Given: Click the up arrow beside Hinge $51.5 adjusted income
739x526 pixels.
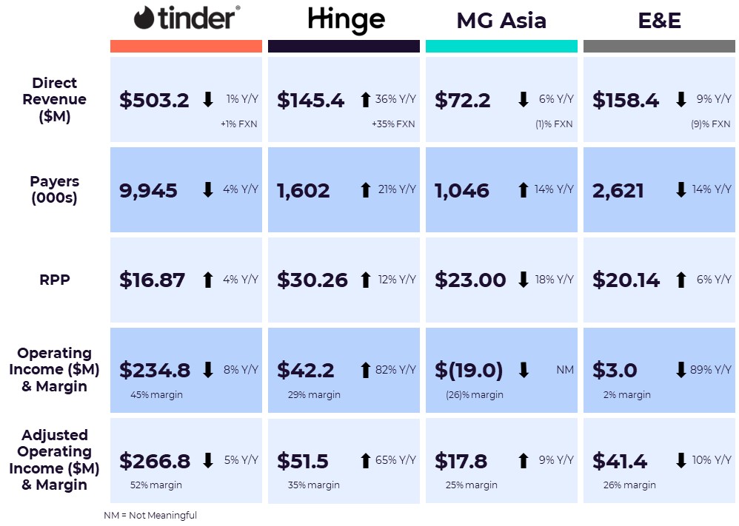Looking at the screenshot, I should (x=365, y=461).
